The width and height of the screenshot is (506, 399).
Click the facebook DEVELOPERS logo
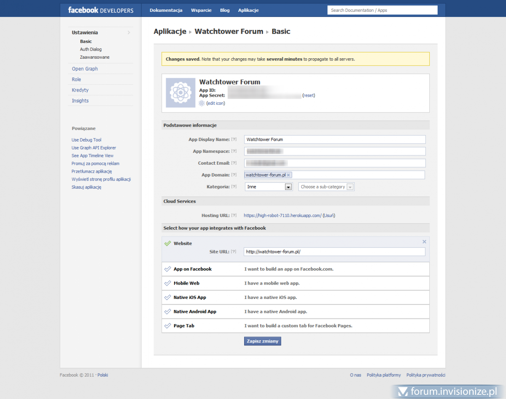click(100, 10)
